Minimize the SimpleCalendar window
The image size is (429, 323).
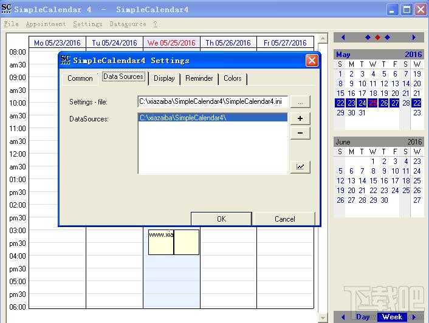pyautogui.click(x=393, y=10)
